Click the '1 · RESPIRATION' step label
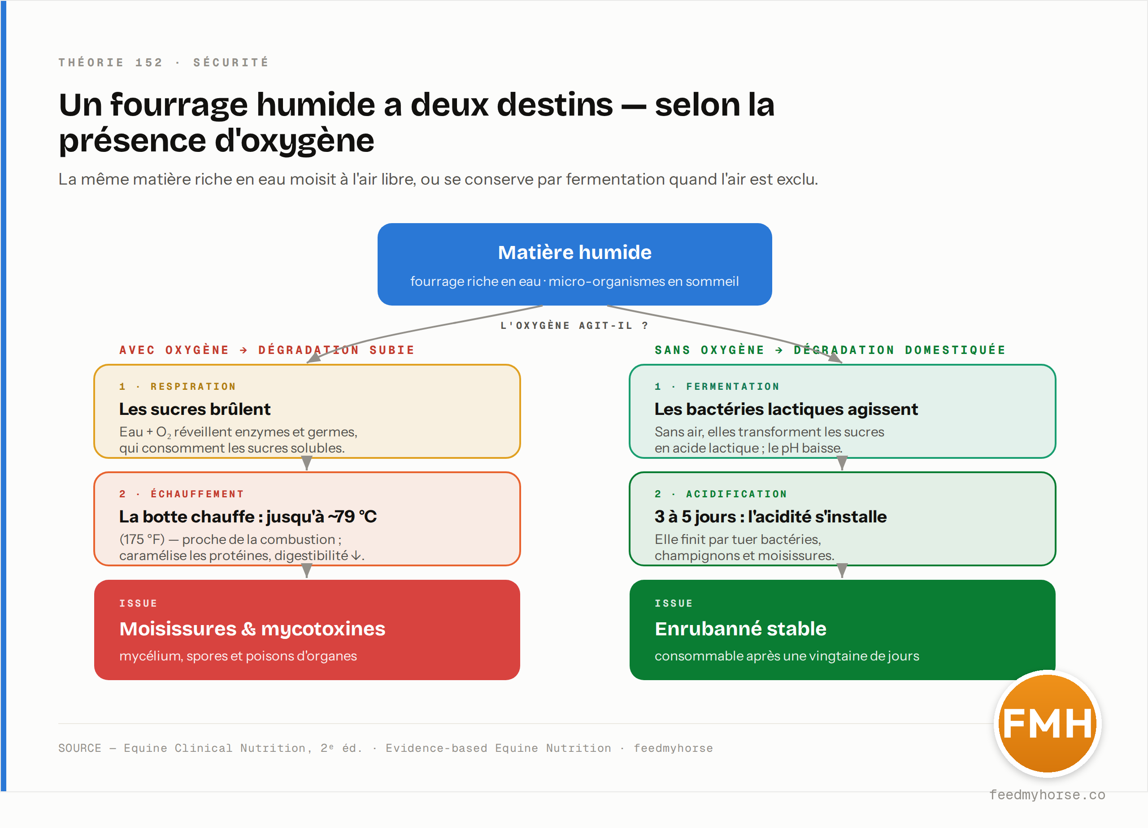This screenshot has height=828, width=1148. (178, 386)
